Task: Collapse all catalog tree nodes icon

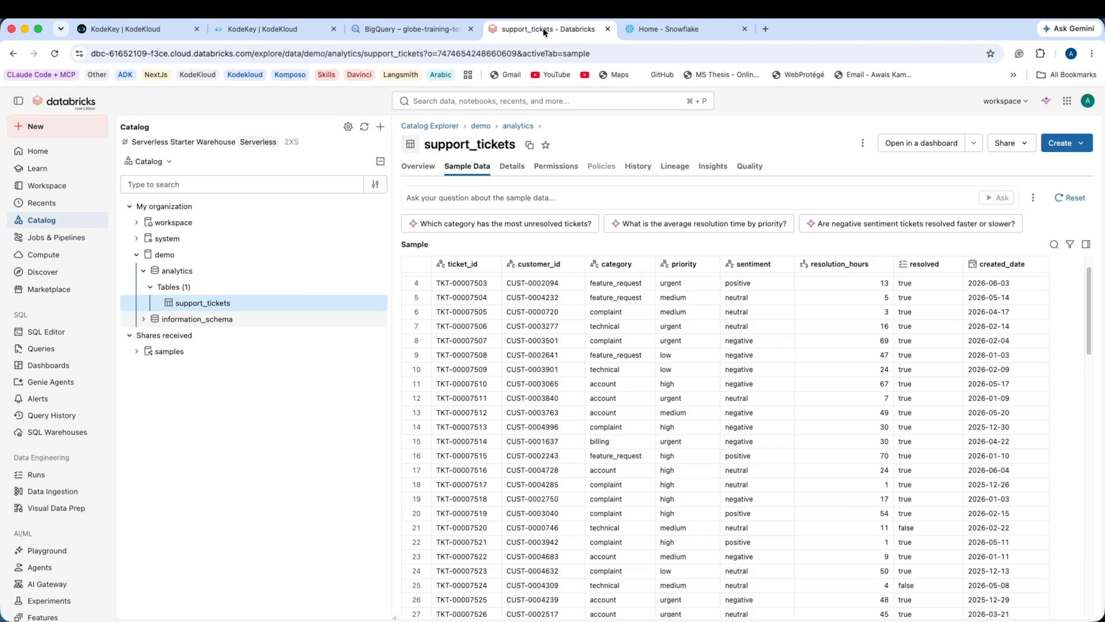Action: [380, 161]
